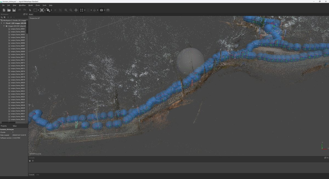Float the Workspace panel
Image resolution: width=329 pixels, height=179 pixels.
click(x=24, y=14)
